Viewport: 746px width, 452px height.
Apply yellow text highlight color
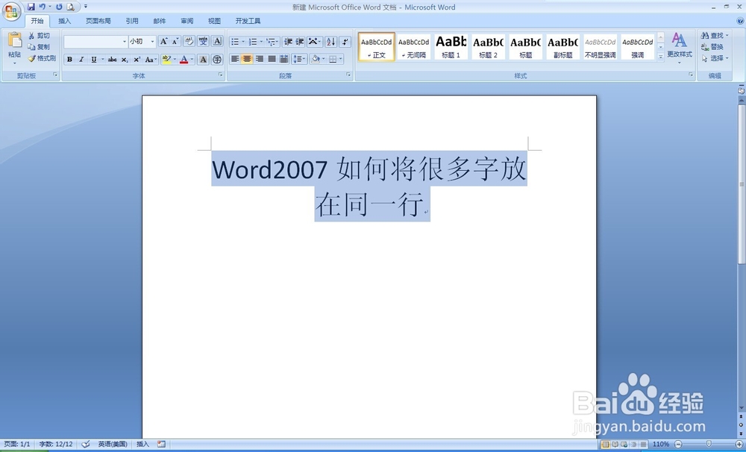(166, 60)
